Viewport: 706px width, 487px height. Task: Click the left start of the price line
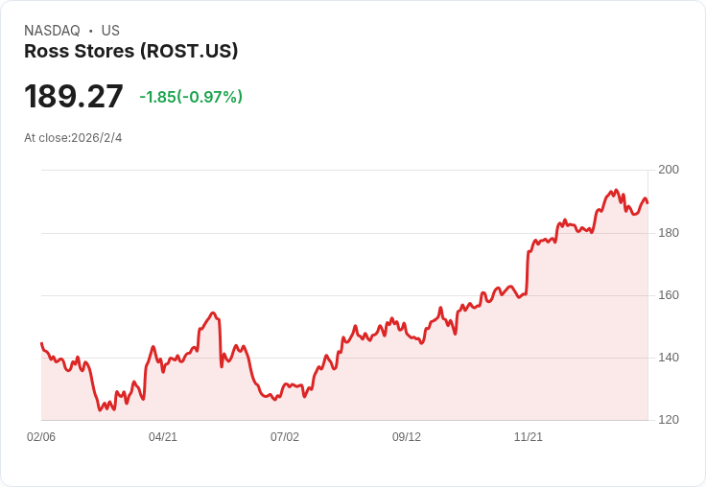pyautogui.click(x=41, y=343)
